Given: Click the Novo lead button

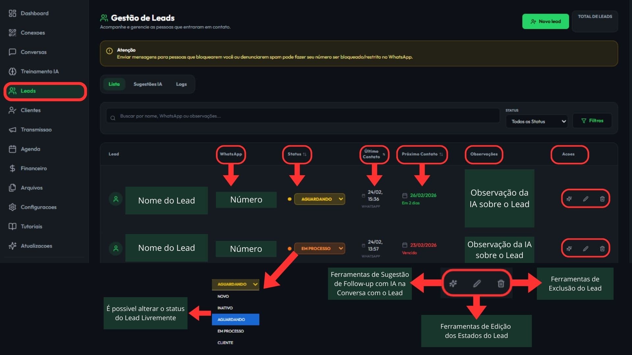Looking at the screenshot, I should 545,21.
